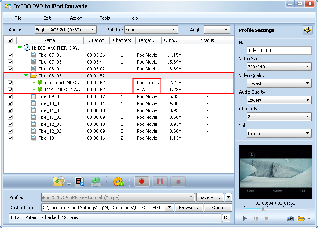Open the Audio Quality dropdown
318x228 pixels.
point(279,100)
